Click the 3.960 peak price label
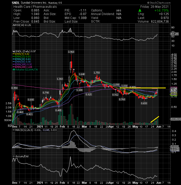 pyautogui.click(x=71, y=52)
